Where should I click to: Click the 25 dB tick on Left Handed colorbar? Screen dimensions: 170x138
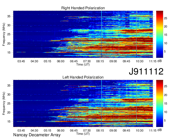[x=165, y=86]
